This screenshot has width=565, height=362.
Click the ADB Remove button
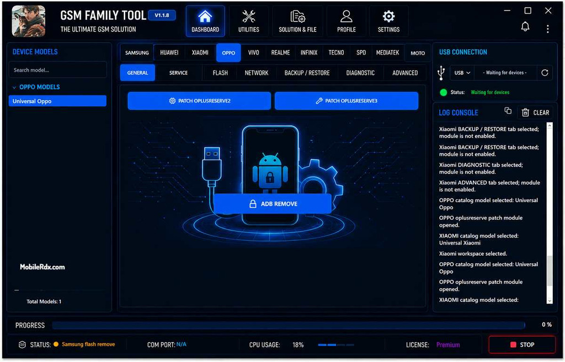273,204
